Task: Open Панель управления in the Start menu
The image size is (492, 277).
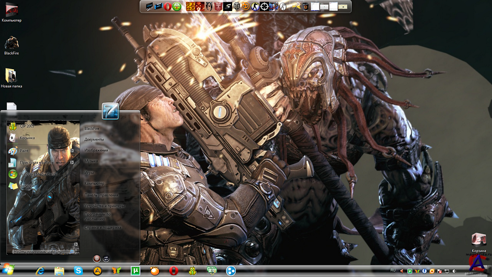Action: click(x=101, y=195)
